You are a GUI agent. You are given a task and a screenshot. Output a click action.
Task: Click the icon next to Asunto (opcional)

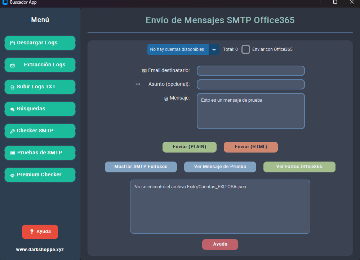click(x=138, y=84)
